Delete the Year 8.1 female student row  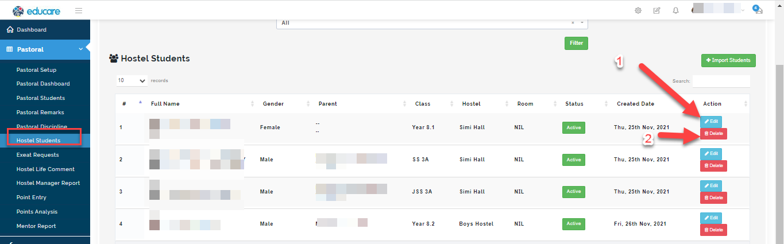pos(713,134)
